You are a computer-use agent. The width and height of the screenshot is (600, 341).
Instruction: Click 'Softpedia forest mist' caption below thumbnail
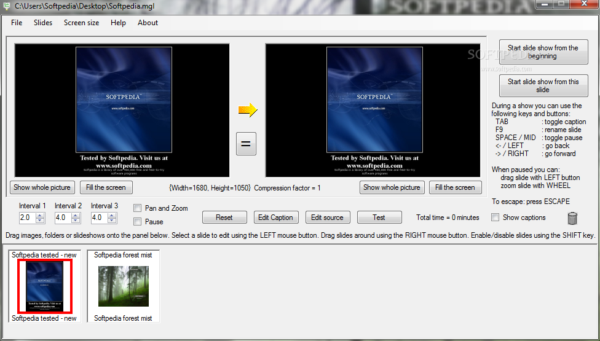click(x=123, y=318)
